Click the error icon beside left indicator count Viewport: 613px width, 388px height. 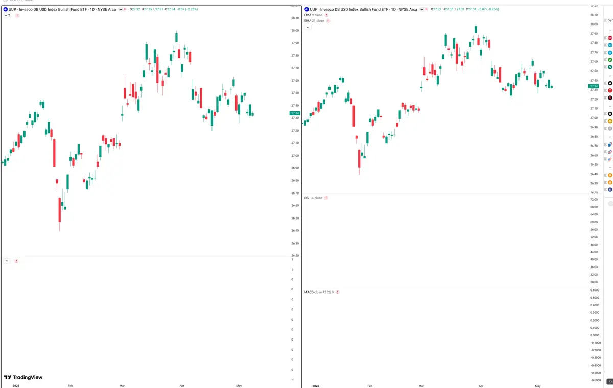tap(17, 16)
